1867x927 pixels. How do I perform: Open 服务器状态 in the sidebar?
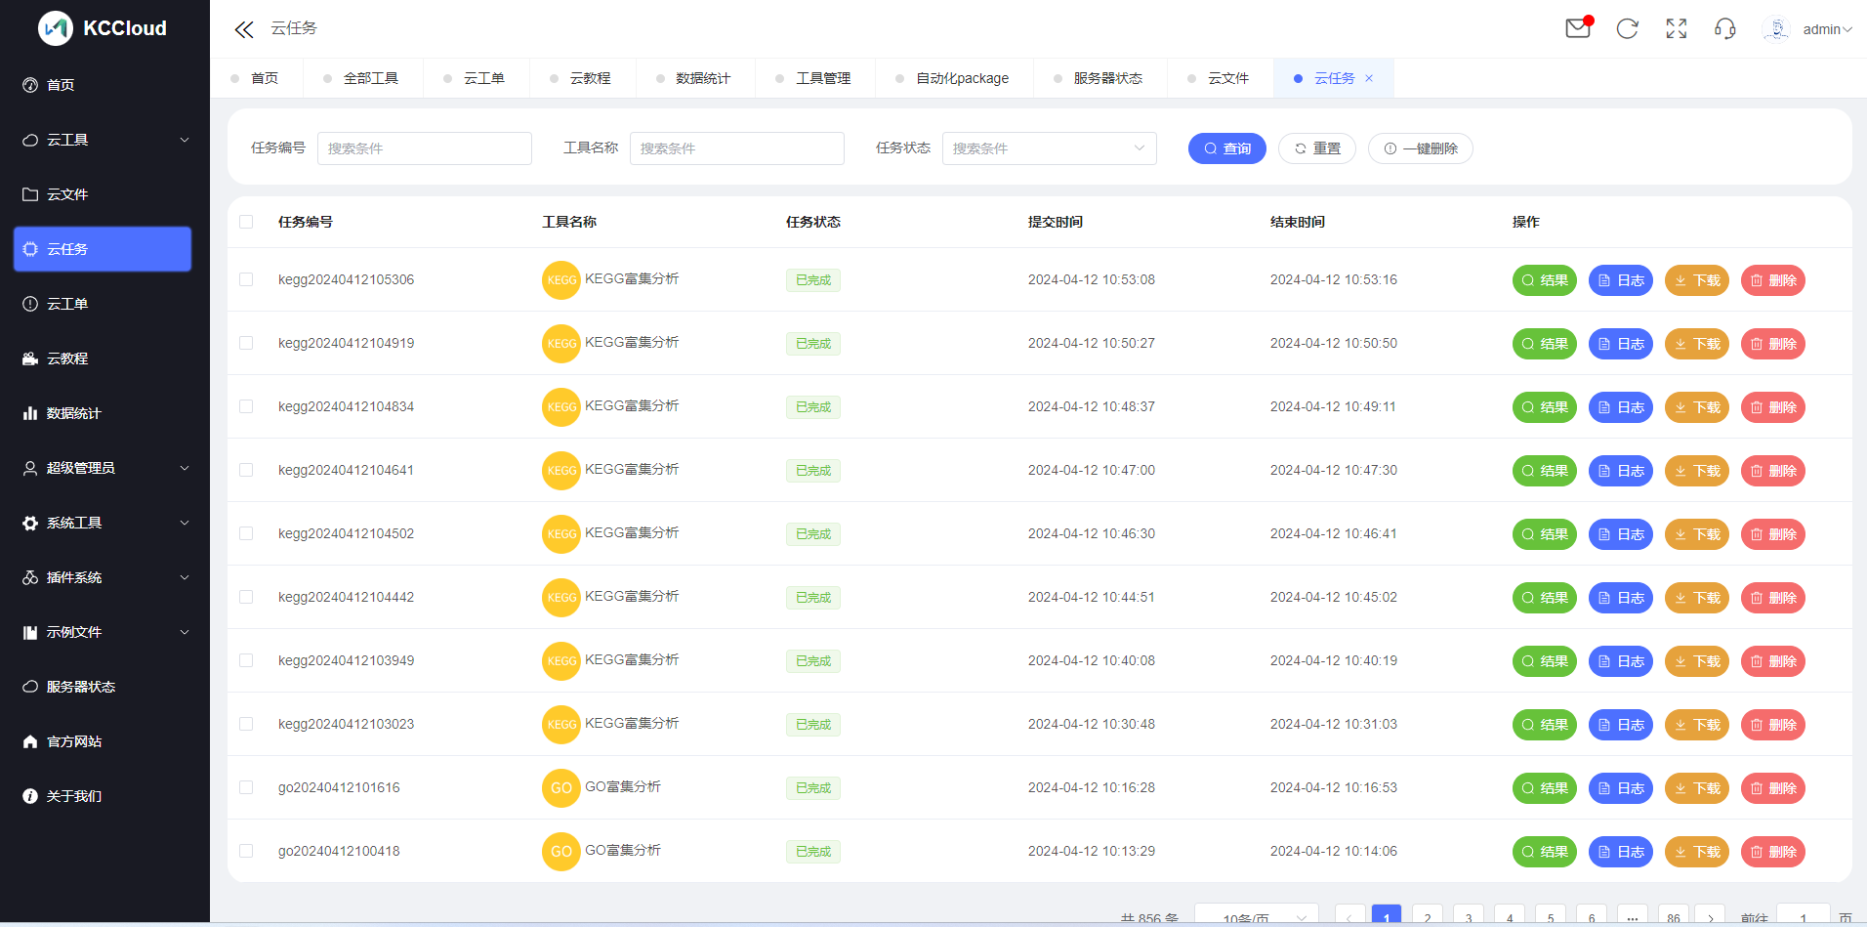pos(103,687)
